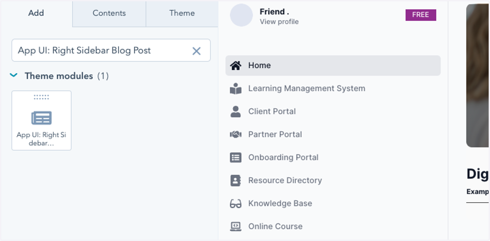Viewport: 490px width, 241px height.
Task: Click the Knowledge Base glasses icon
Action: tap(236, 203)
